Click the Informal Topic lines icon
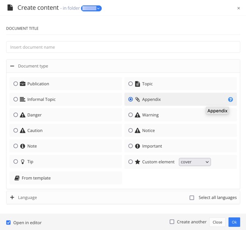246x230 pixels. click(x=23, y=100)
